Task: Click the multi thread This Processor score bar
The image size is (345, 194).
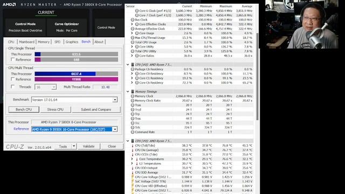Action: click(77, 74)
